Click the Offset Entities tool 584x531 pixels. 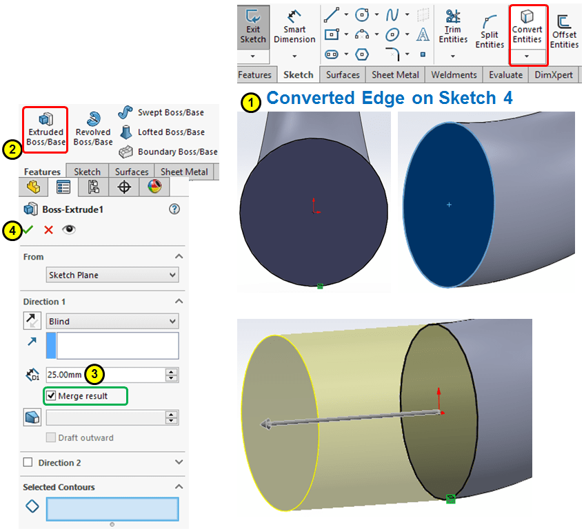(x=563, y=31)
